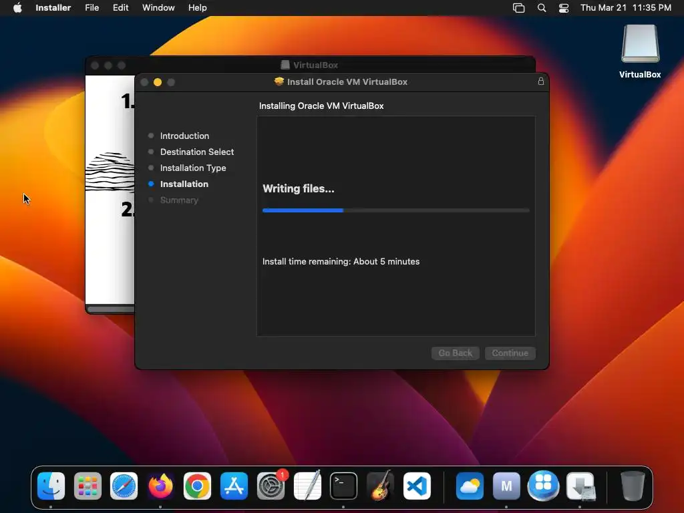
Task: Click the Stage Manager windows icon in menu bar
Action: (x=518, y=8)
